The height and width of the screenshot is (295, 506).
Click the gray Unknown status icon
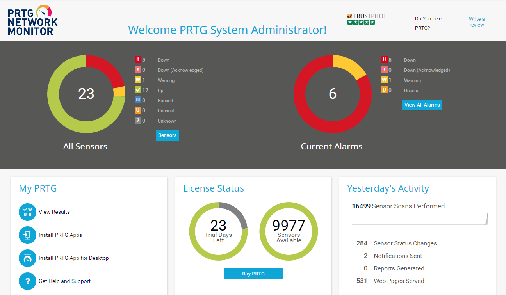pos(138,121)
